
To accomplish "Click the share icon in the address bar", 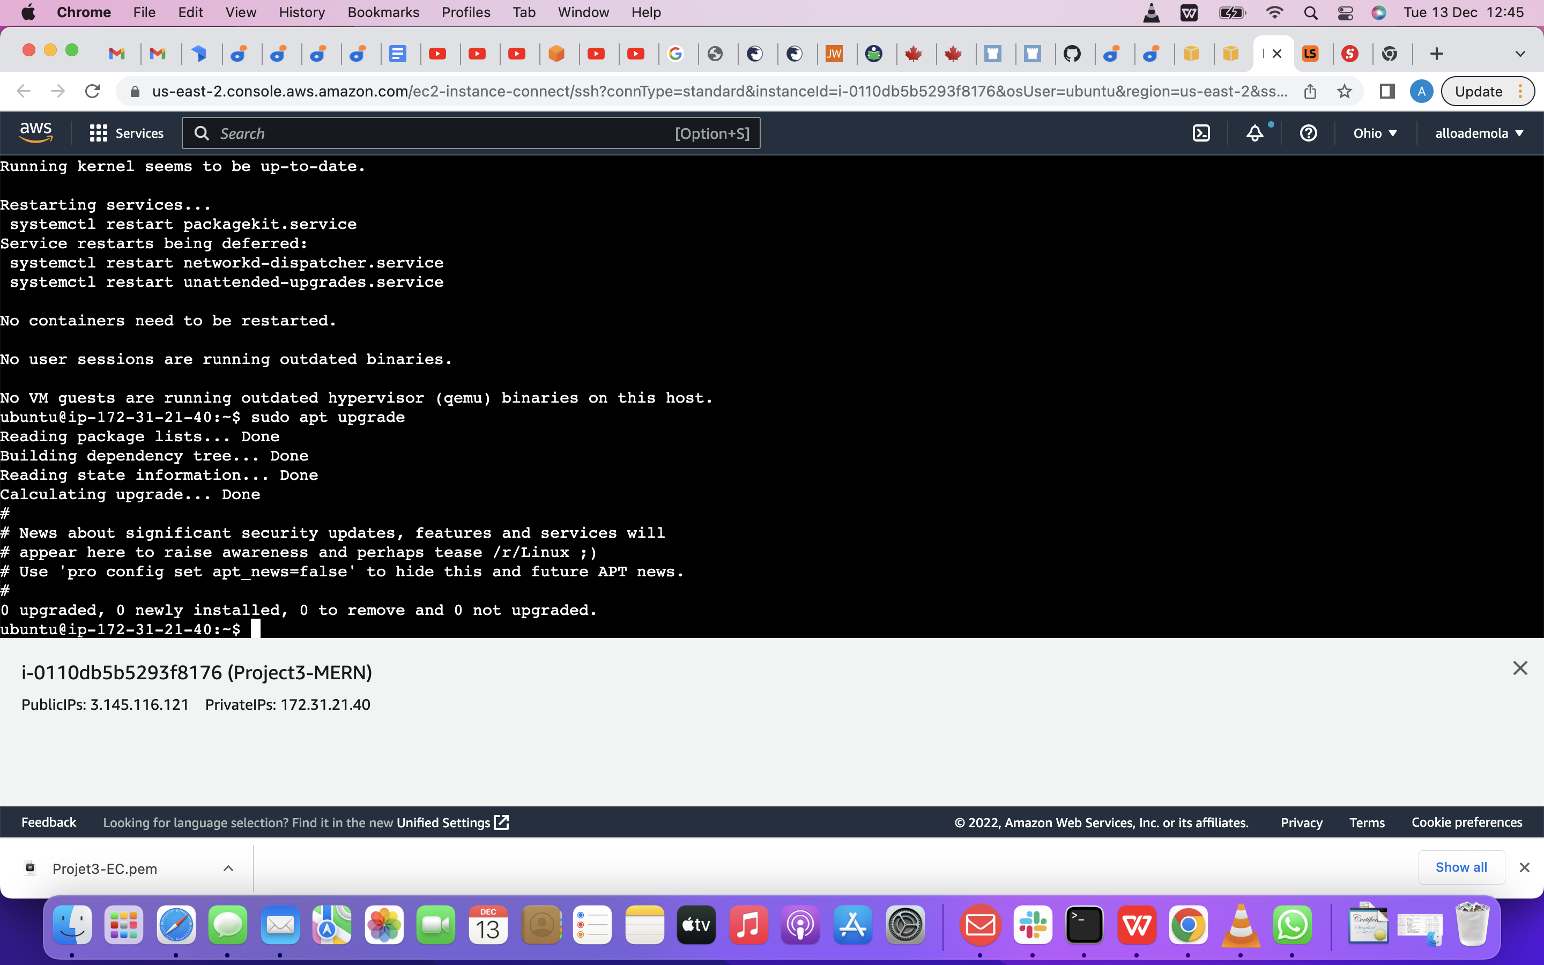I will (x=1310, y=91).
